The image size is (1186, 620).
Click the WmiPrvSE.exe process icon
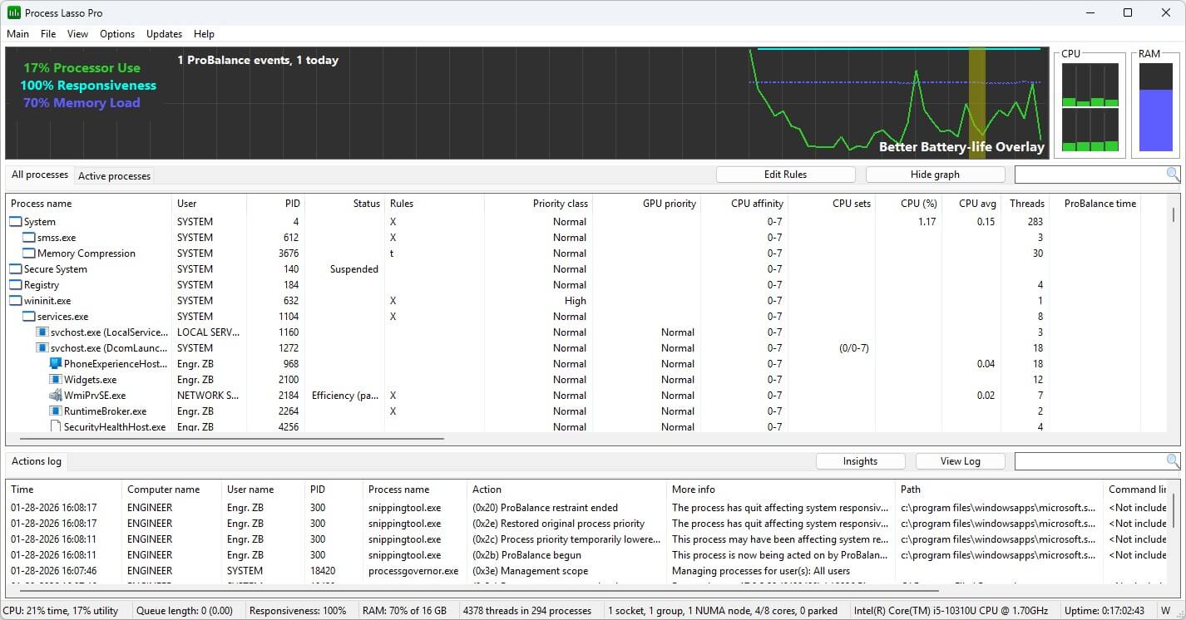coord(56,396)
